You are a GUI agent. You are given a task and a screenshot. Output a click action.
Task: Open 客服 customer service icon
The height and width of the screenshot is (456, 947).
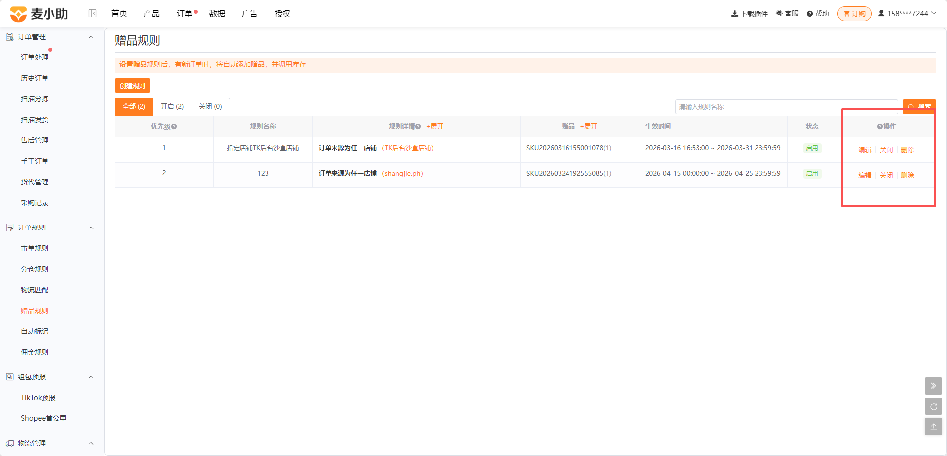tap(779, 13)
